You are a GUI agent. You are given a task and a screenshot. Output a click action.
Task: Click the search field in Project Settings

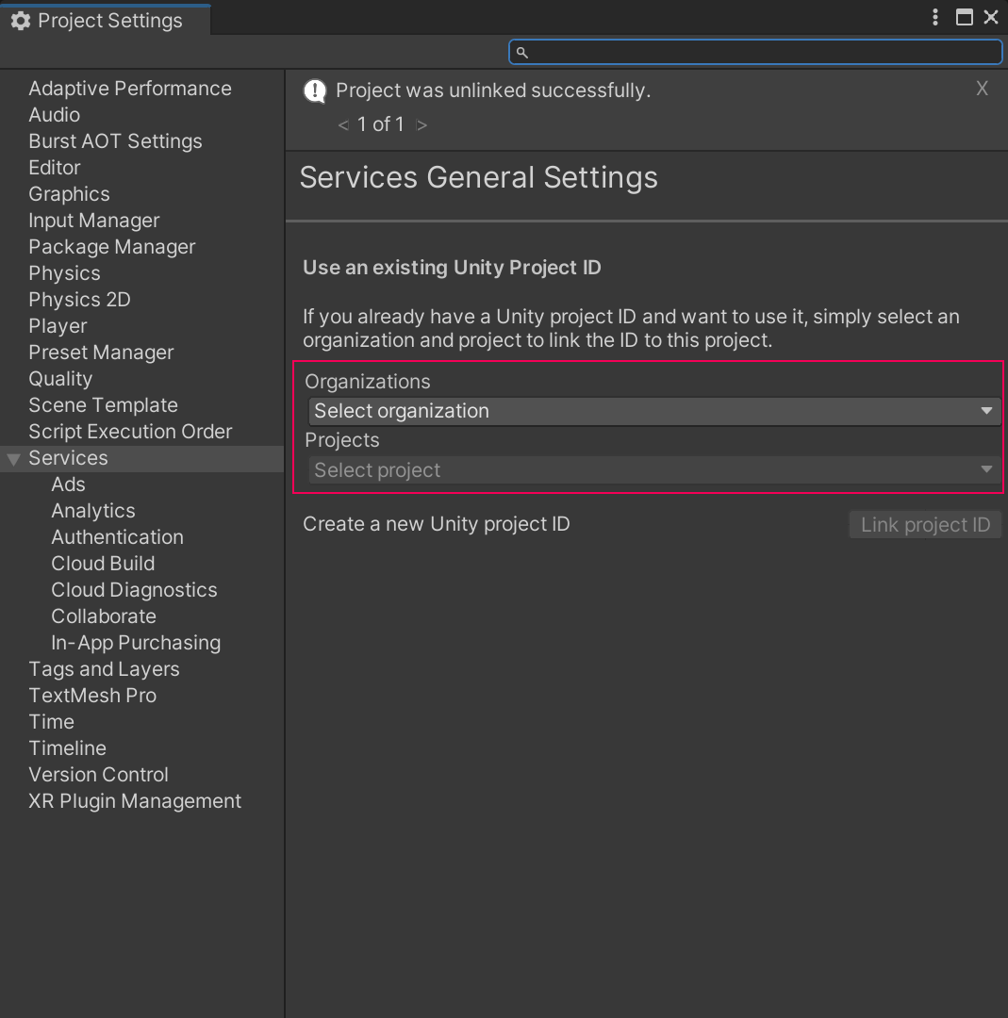[755, 52]
